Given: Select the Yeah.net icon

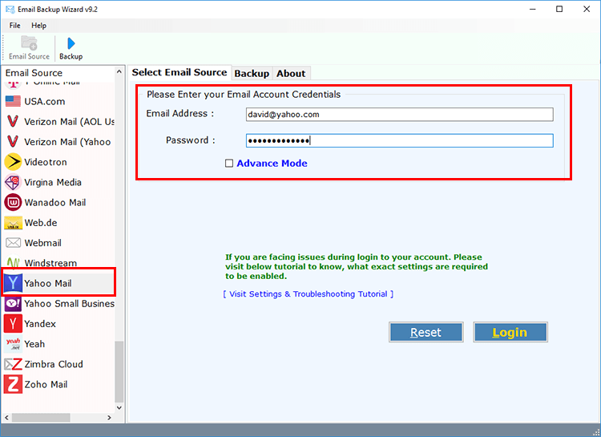Looking at the screenshot, I should 13,344.
